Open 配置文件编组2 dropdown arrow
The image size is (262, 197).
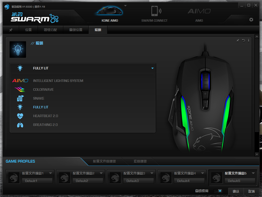[x=101, y=173]
